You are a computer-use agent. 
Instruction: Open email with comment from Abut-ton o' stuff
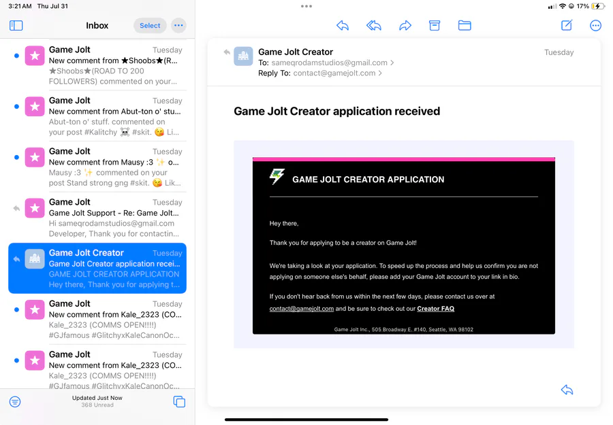97,116
